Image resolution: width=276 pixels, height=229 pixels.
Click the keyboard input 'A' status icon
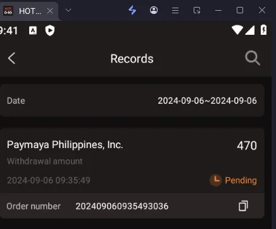[x=33, y=31]
